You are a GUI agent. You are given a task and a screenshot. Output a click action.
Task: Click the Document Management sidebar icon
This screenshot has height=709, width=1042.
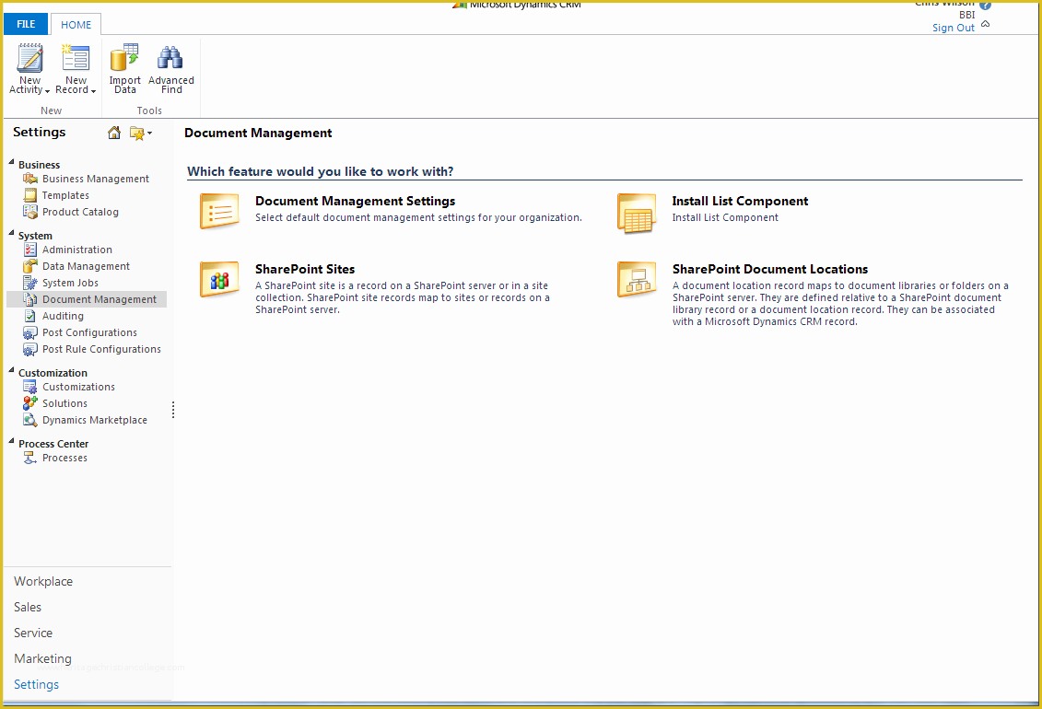pyautogui.click(x=29, y=299)
